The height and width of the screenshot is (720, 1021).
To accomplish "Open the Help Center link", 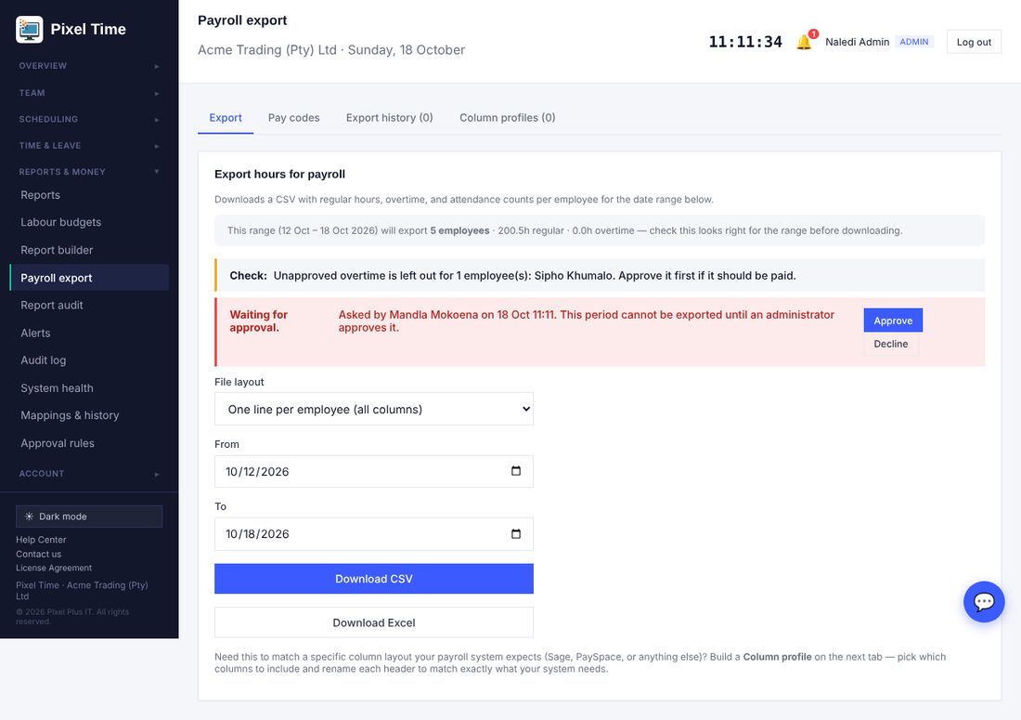I will [41, 540].
